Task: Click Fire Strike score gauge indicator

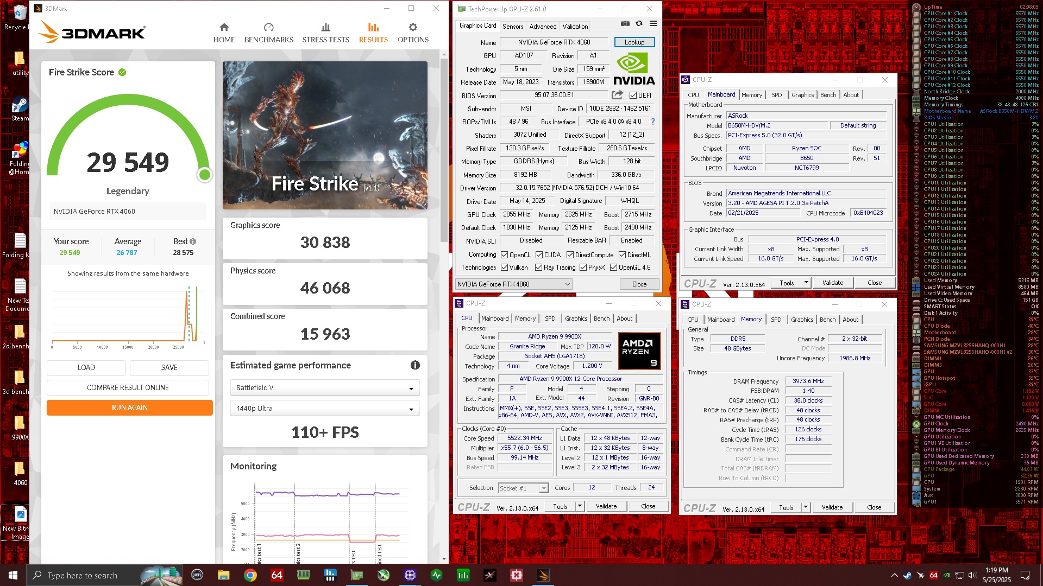Action: tap(205, 175)
